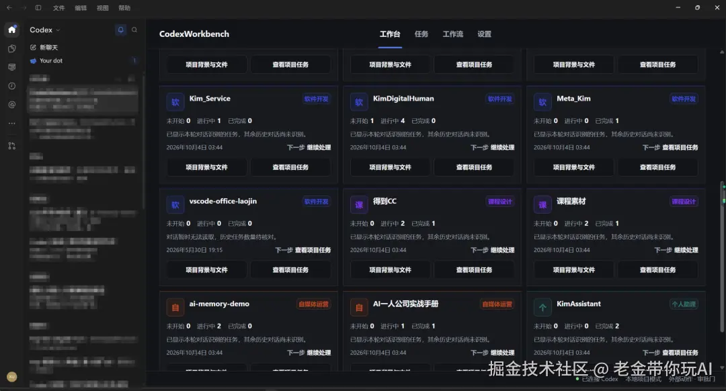The image size is (726, 391).
Task: Switch to the 设置 tab
Action: [x=484, y=34]
